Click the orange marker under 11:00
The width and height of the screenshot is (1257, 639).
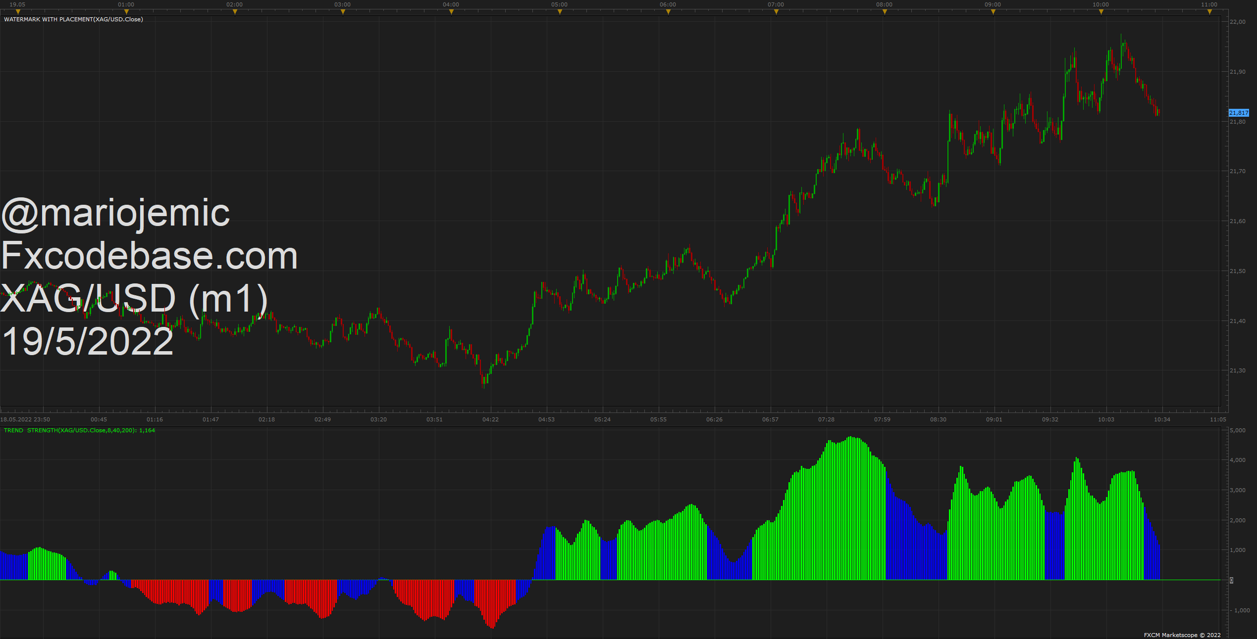[x=1209, y=12]
